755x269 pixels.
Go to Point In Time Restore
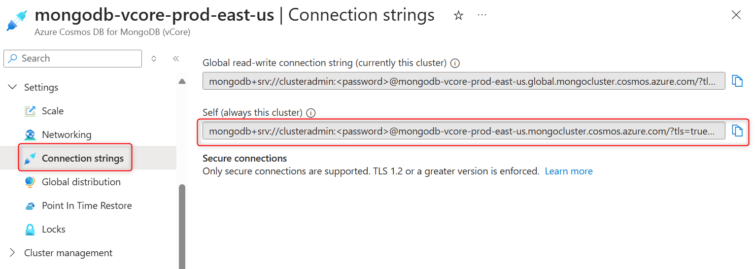pyautogui.click(x=87, y=205)
